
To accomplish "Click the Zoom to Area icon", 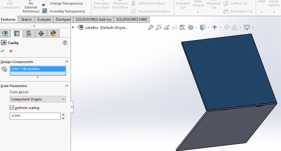I will point(159,28).
